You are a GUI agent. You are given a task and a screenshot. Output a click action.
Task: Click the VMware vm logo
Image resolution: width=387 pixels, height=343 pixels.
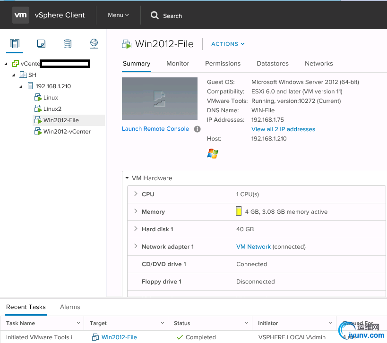(21, 15)
